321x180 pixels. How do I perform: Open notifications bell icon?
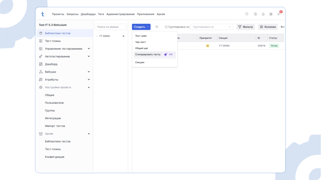(263, 14)
